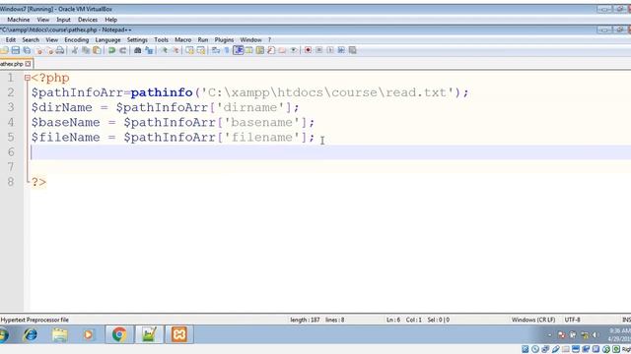Open Windows Explorer folder taskbar icon
This screenshot has width=631, height=354.
click(x=59, y=334)
